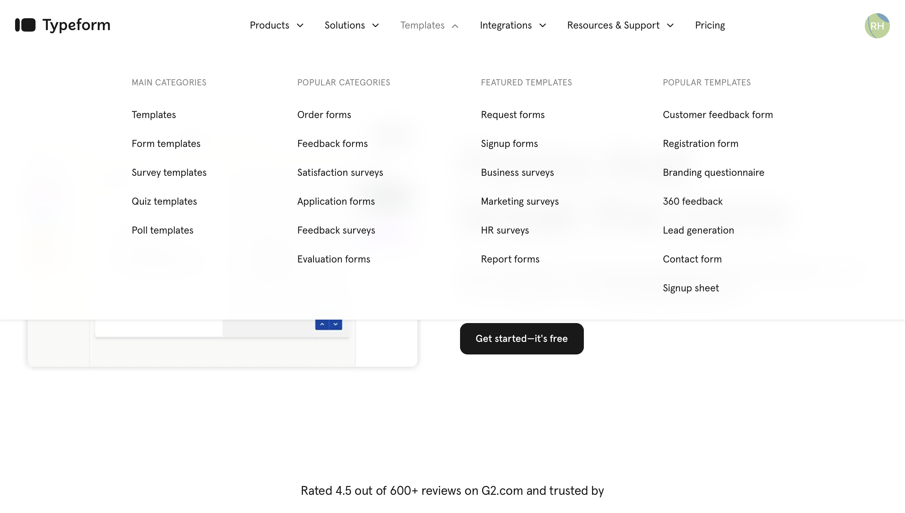Open the Pricing page

point(710,25)
